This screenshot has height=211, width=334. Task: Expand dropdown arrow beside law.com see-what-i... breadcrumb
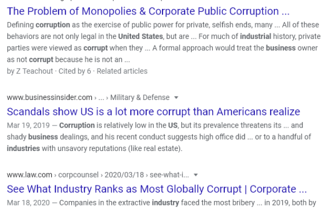pos(195,175)
